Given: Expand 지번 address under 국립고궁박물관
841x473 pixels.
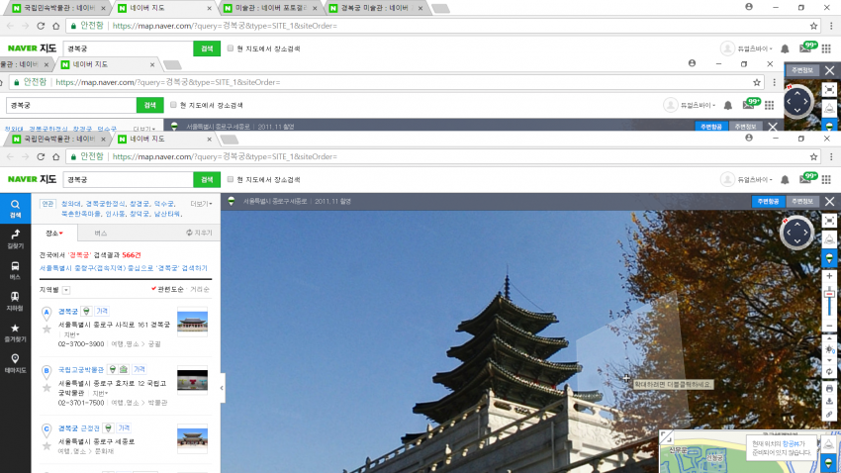Looking at the screenshot, I should click(100, 393).
